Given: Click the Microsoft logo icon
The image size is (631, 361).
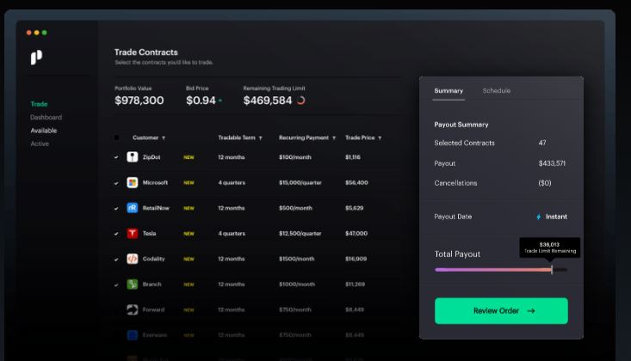Looking at the screenshot, I should point(133,183).
